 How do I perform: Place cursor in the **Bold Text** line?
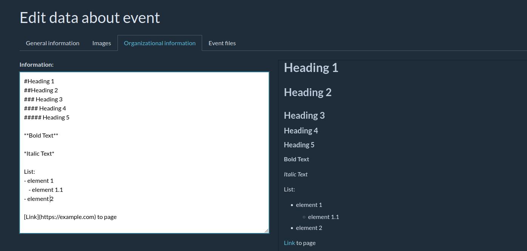(x=41, y=135)
